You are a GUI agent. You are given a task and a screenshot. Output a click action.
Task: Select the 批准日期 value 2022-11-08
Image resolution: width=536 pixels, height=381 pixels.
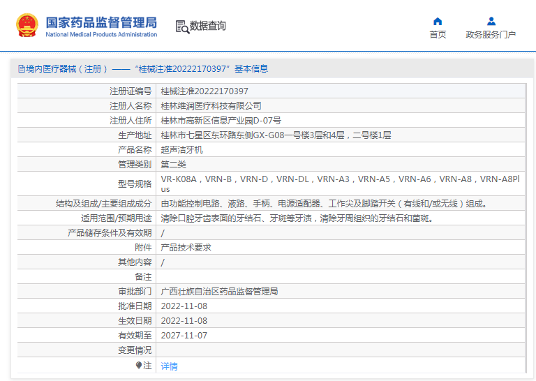point(184,306)
